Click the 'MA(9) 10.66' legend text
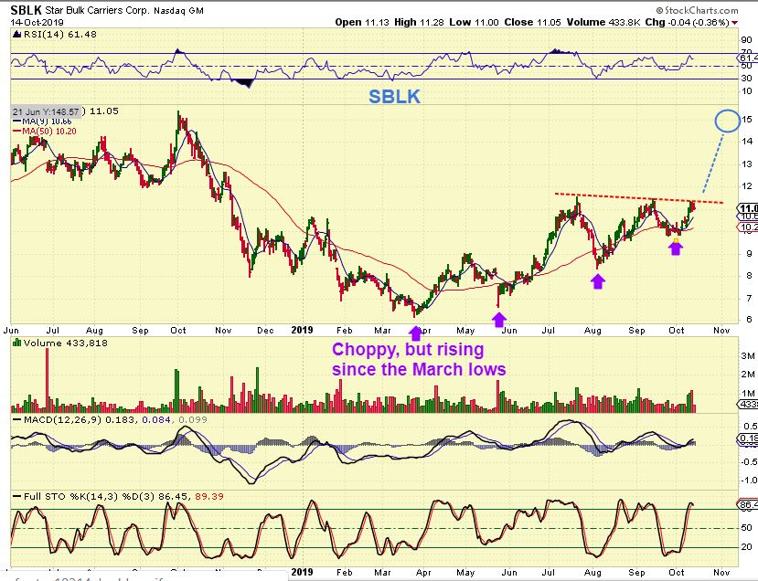 pyautogui.click(x=47, y=121)
